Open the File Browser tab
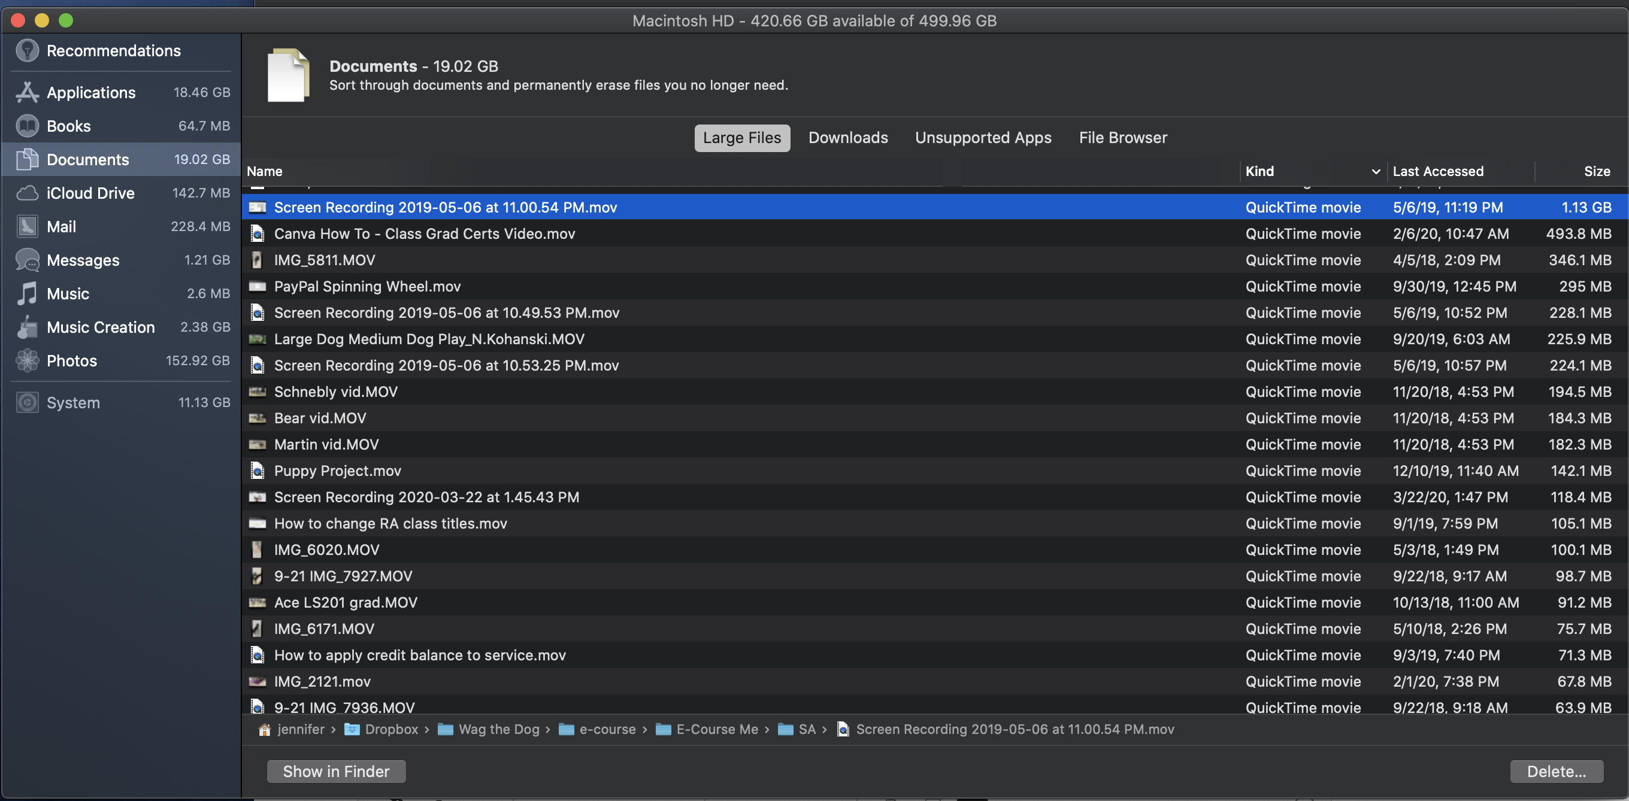This screenshot has height=801, width=1629. pyautogui.click(x=1122, y=138)
